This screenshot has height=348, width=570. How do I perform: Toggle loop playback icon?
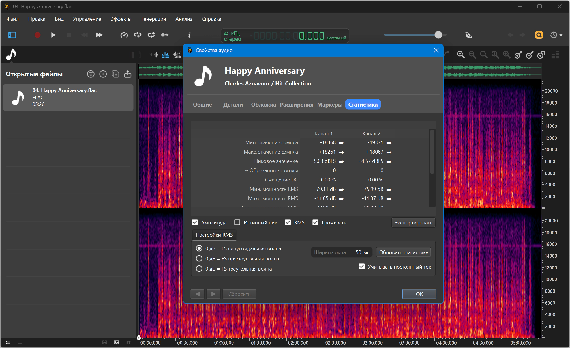[x=138, y=35]
